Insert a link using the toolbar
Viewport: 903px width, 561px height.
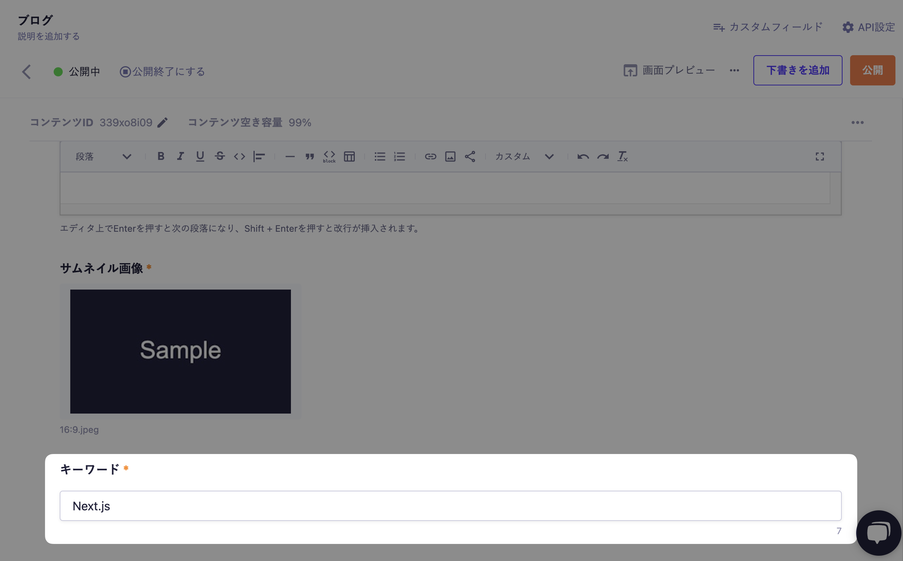(430, 156)
